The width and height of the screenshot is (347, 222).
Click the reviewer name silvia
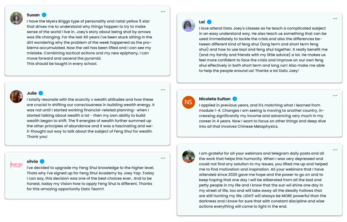pyautogui.click(x=32, y=161)
